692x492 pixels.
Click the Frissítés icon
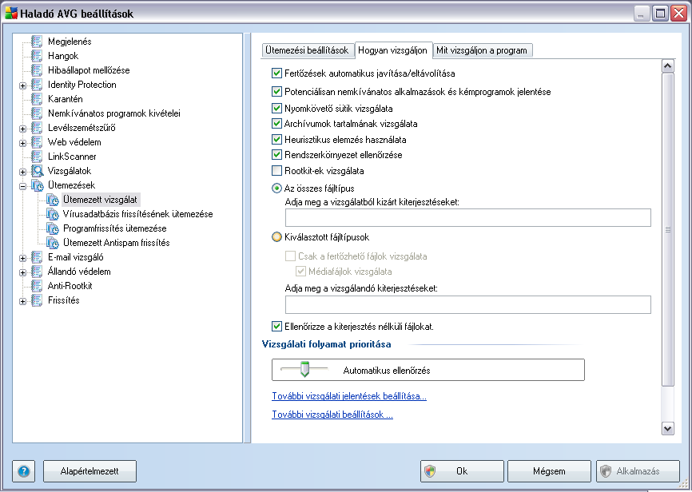(x=37, y=300)
